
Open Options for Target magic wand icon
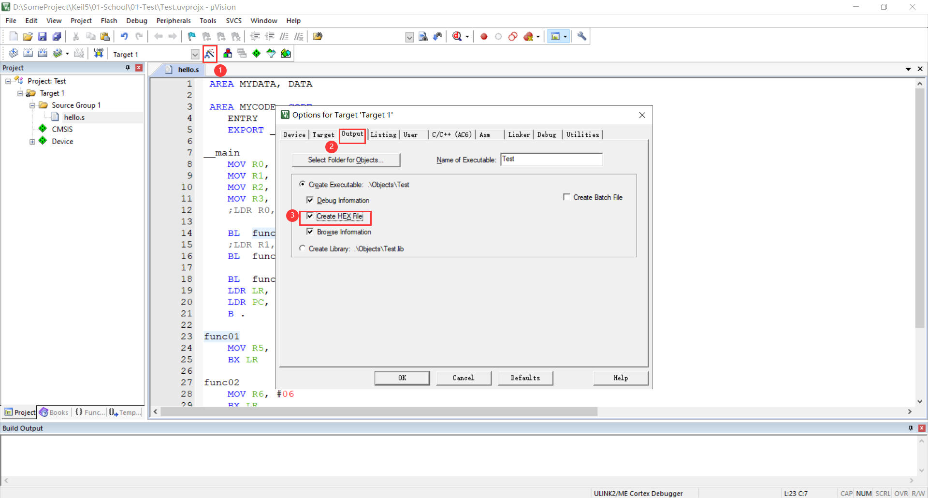click(x=210, y=54)
